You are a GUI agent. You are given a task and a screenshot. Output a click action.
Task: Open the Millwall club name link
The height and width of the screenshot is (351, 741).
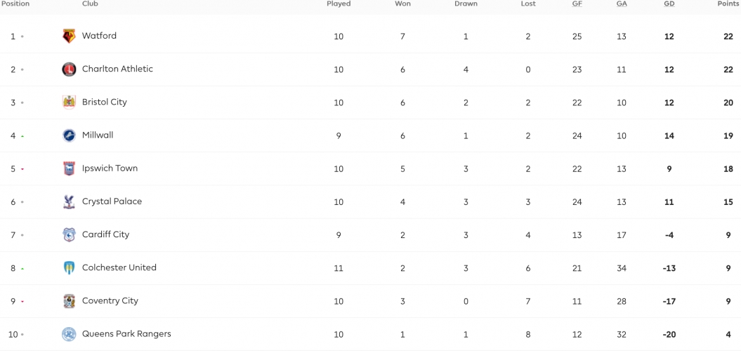pos(98,135)
